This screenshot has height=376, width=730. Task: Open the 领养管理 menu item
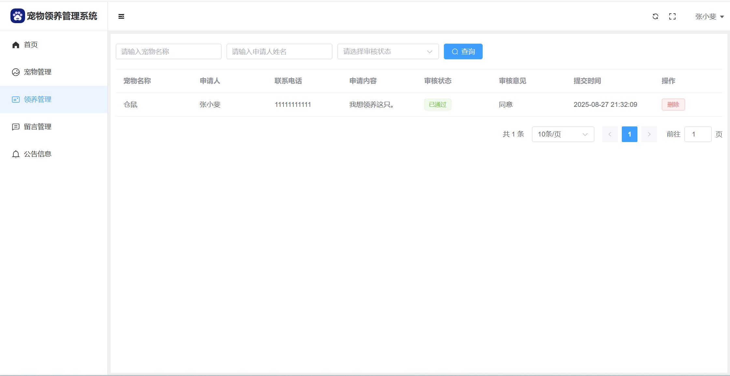click(x=37, y=99)
